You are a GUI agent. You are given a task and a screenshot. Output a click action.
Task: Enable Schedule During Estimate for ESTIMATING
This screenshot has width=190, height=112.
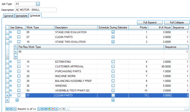(113, 62)
